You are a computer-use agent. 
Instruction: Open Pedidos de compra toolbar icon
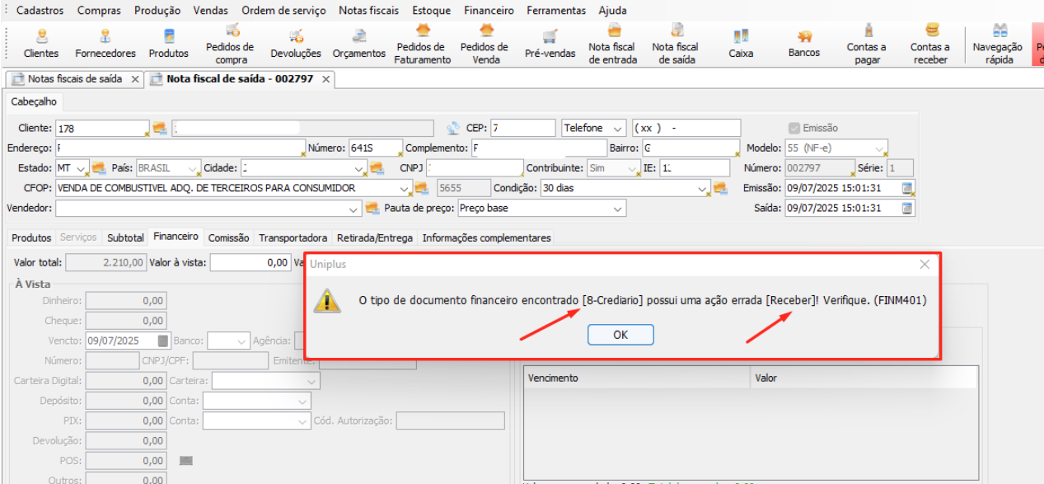[x=232, y=44]
